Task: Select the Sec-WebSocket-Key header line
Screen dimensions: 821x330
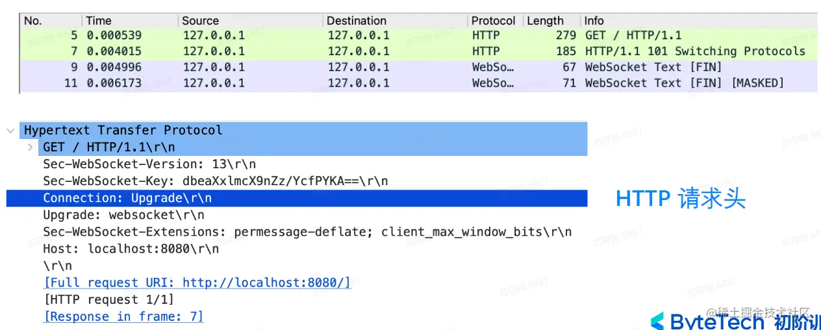Action: [216, 181]
